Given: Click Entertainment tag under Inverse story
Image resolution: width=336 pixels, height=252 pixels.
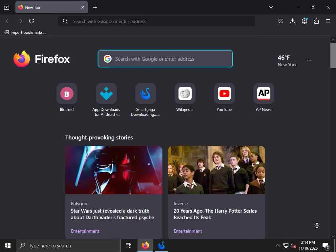Looking at the screenshot, I should (x=188, y=231).
